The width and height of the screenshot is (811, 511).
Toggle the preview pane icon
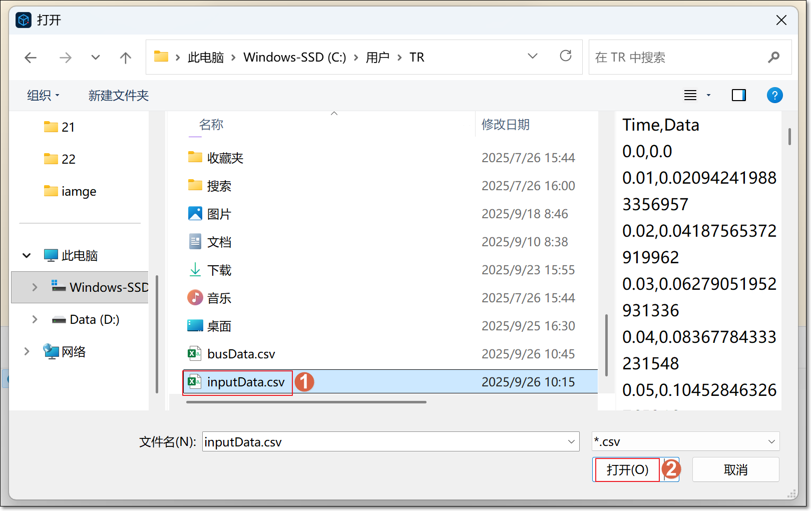(x=739, y=95)
